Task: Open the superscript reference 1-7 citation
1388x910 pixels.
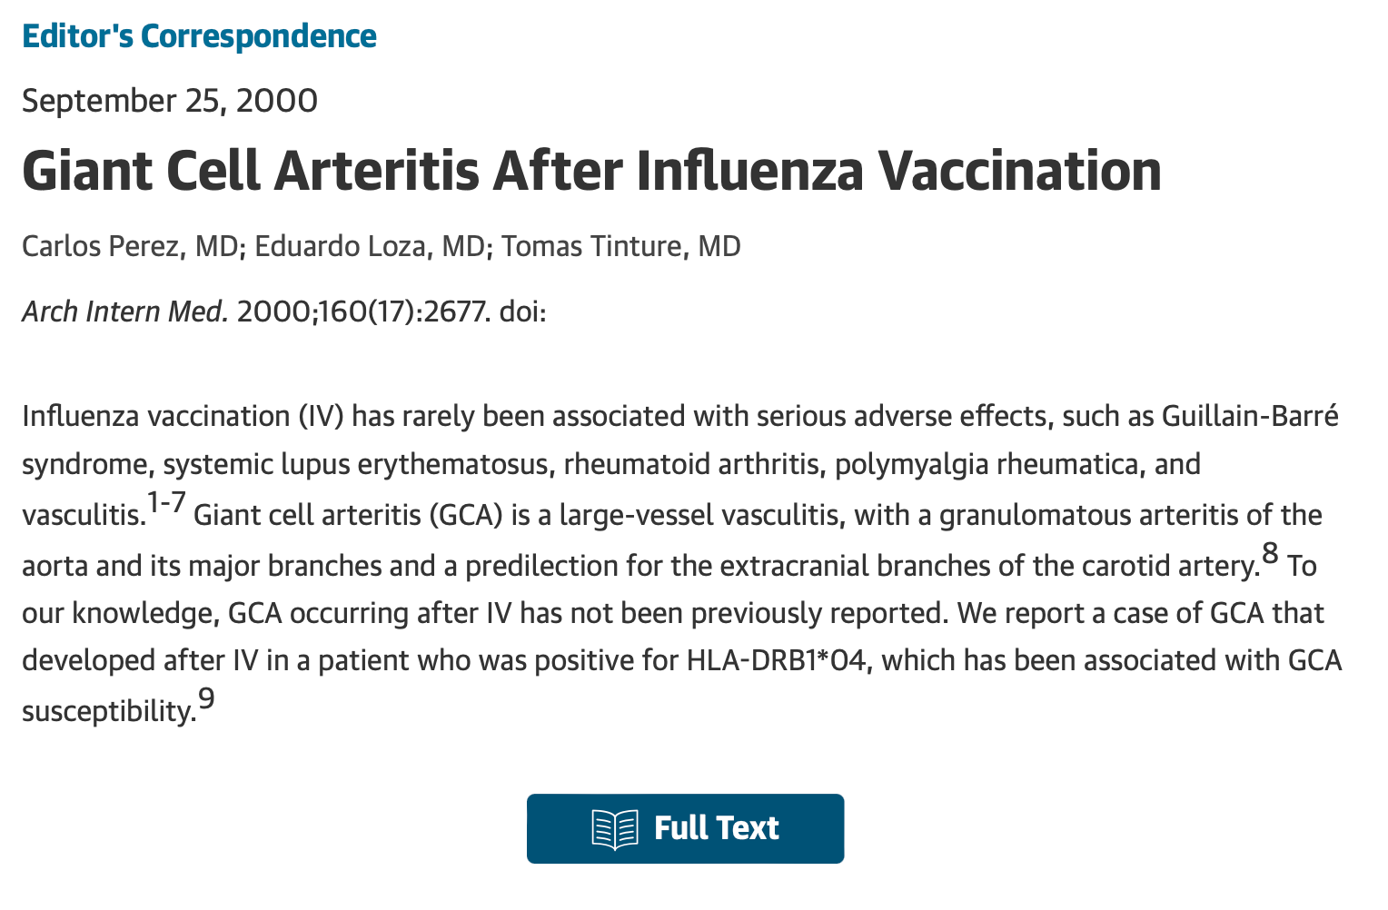Action: (x=166, y=501)
